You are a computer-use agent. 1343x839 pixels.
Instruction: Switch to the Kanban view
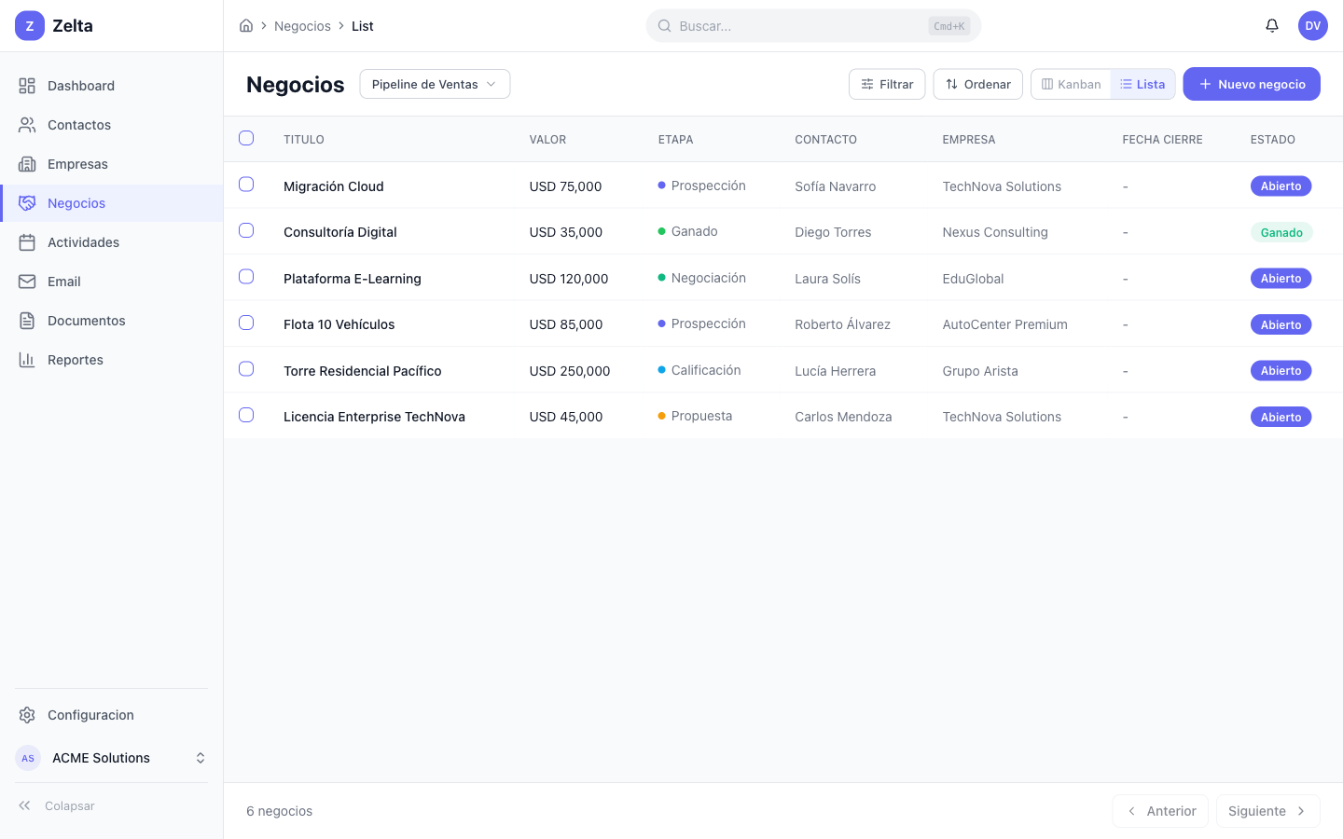[1071, 84]
